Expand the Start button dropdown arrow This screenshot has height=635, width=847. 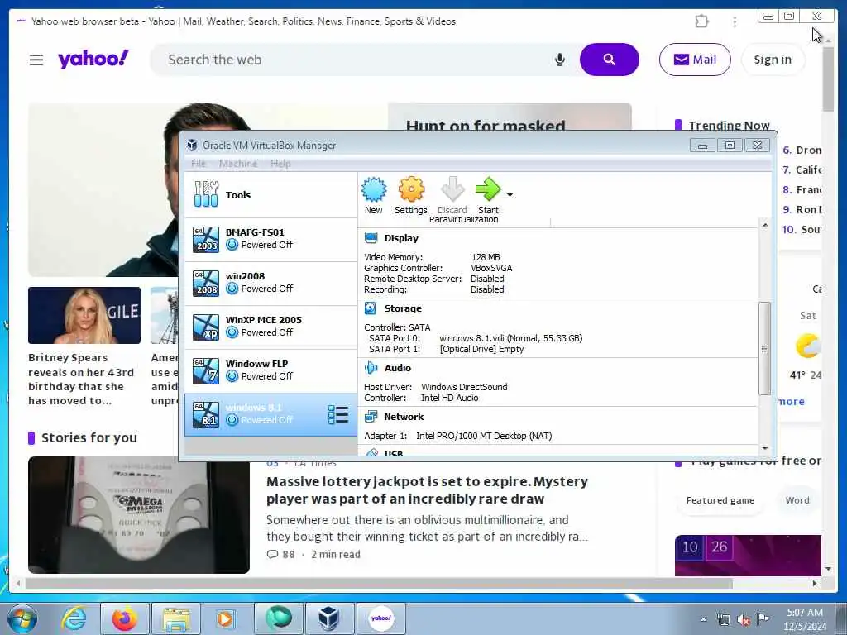coord(510,195)
